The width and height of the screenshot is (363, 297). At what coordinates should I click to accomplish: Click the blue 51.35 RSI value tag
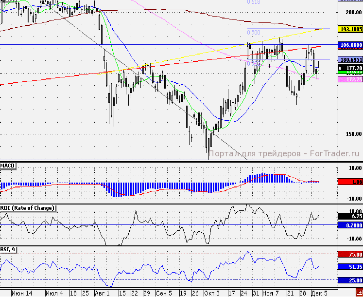[x=350, y=267]
